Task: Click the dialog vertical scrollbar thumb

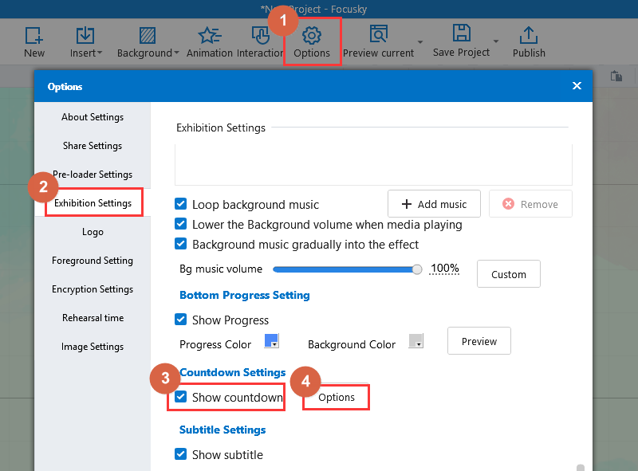Action: pos(581,467)
